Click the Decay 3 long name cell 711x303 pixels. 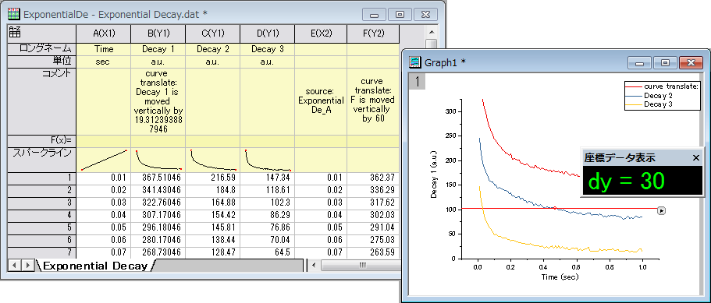point(267,49)
